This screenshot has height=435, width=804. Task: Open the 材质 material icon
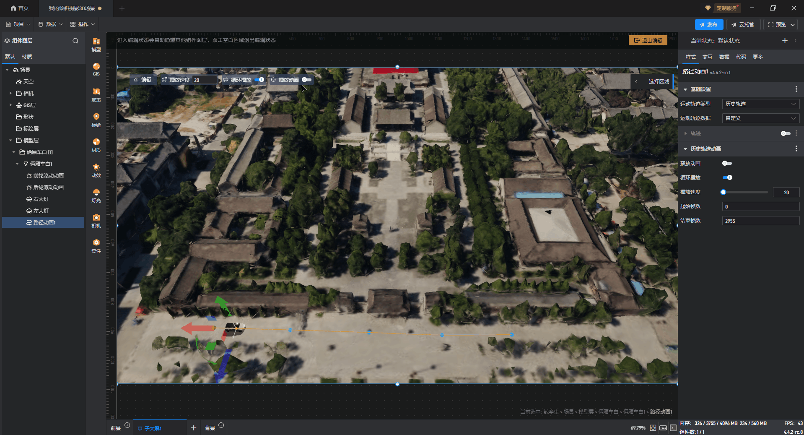pos(96,145)
